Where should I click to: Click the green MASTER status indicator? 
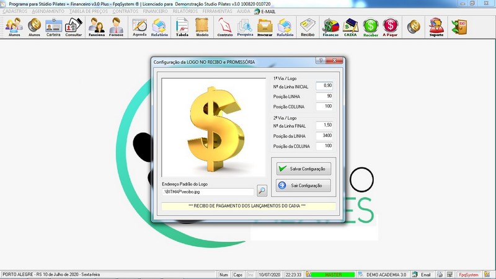(x=333, y=275)
